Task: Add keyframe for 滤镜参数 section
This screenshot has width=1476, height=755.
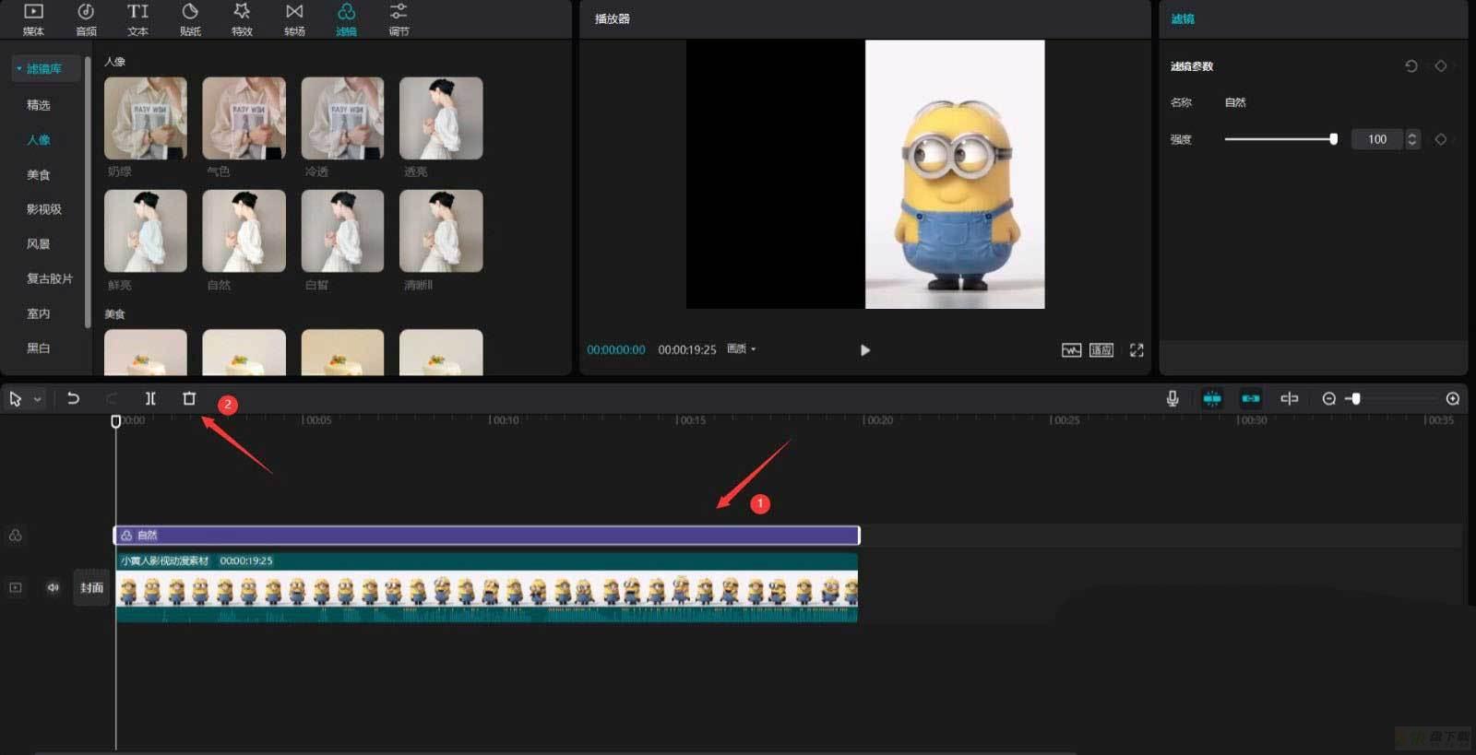Action: [1441, 66]
